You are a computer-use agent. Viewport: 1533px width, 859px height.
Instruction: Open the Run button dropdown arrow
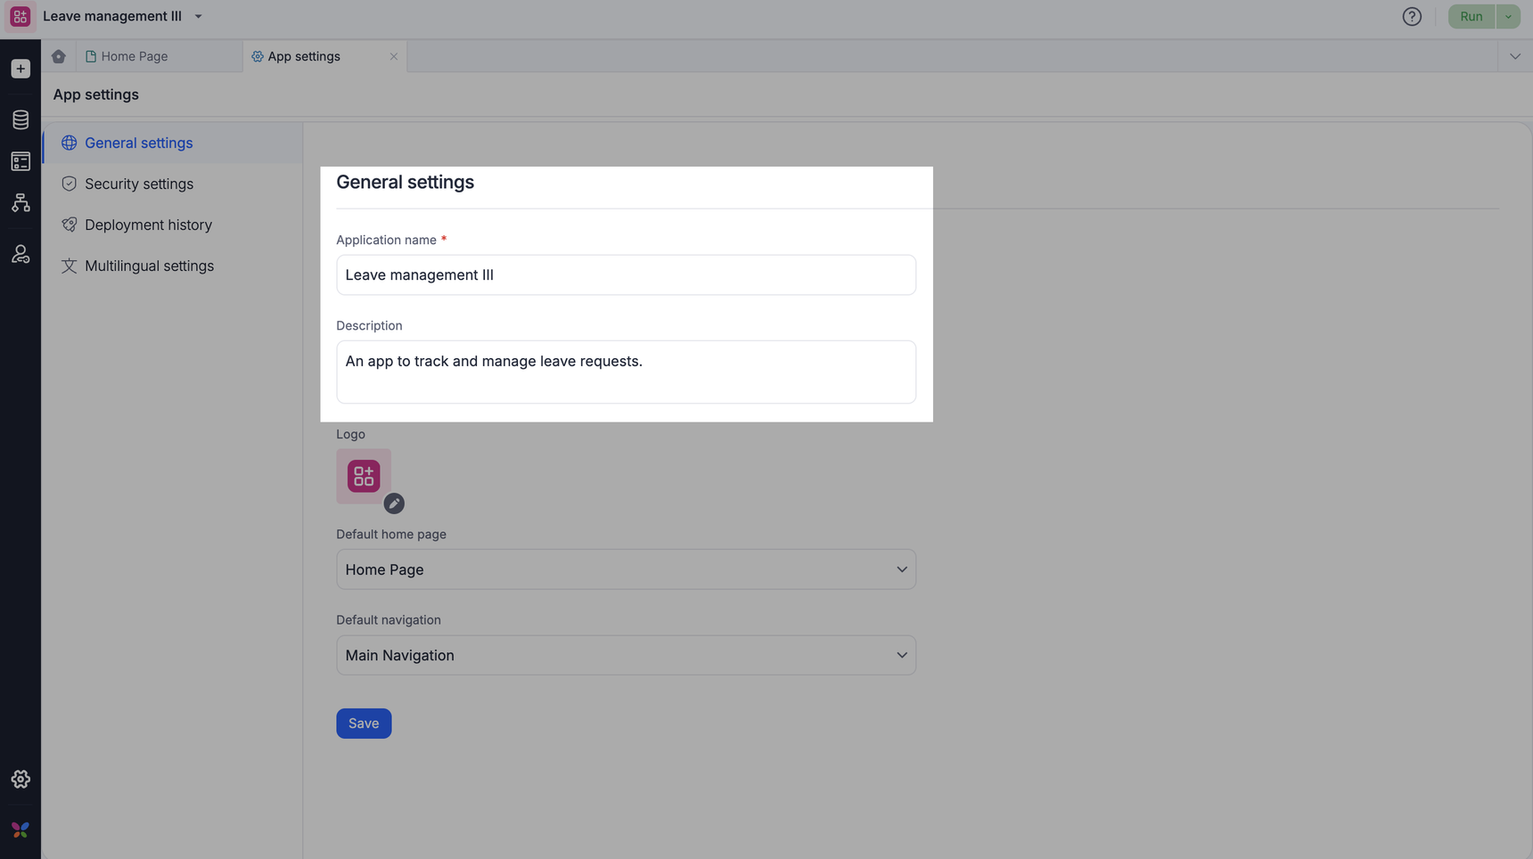[x=1508, y=17]
